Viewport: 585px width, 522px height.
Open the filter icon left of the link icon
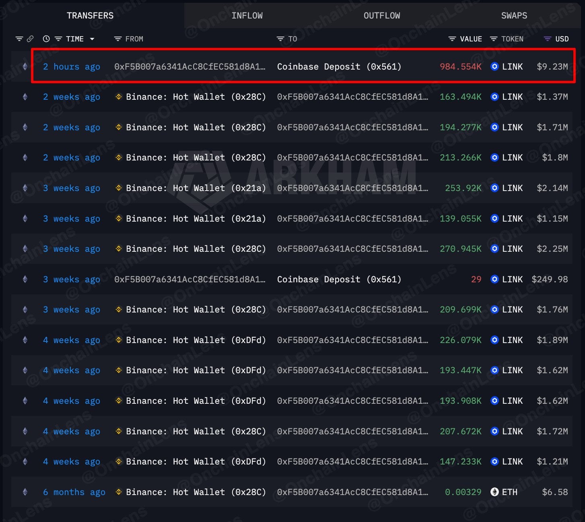(x=19, y=39)
